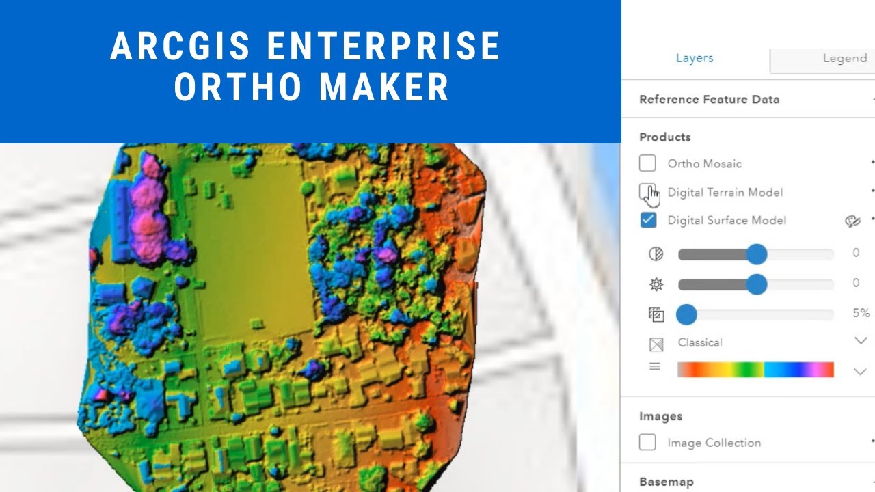Open the Classical dropdown chevron

click(x=860, y=341)
